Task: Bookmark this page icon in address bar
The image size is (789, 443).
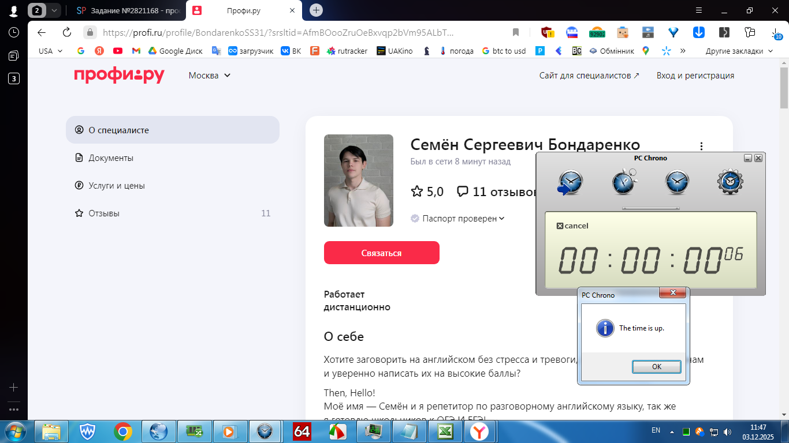Action: pos(516,32)
